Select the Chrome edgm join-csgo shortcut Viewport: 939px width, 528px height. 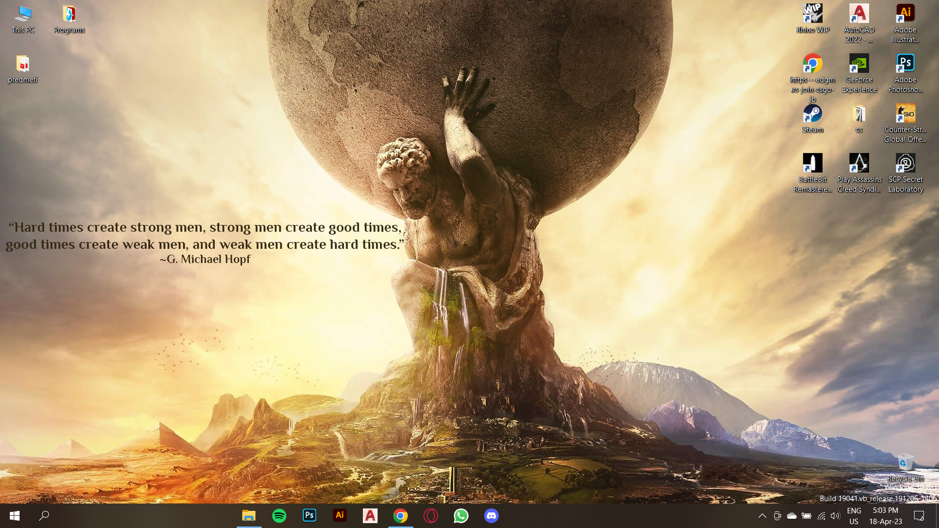point(812,77)
